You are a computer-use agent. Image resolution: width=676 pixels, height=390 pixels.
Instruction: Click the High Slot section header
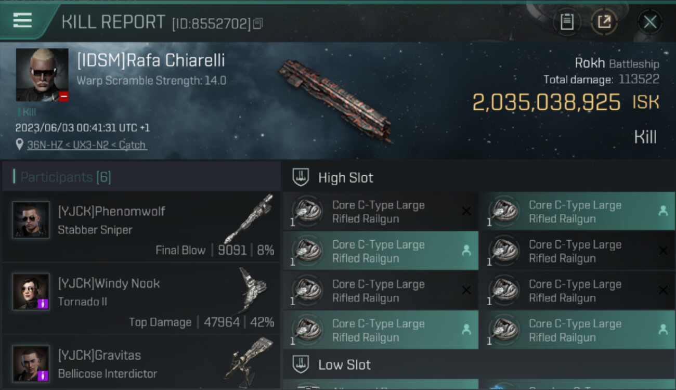[x=345, y=178]
